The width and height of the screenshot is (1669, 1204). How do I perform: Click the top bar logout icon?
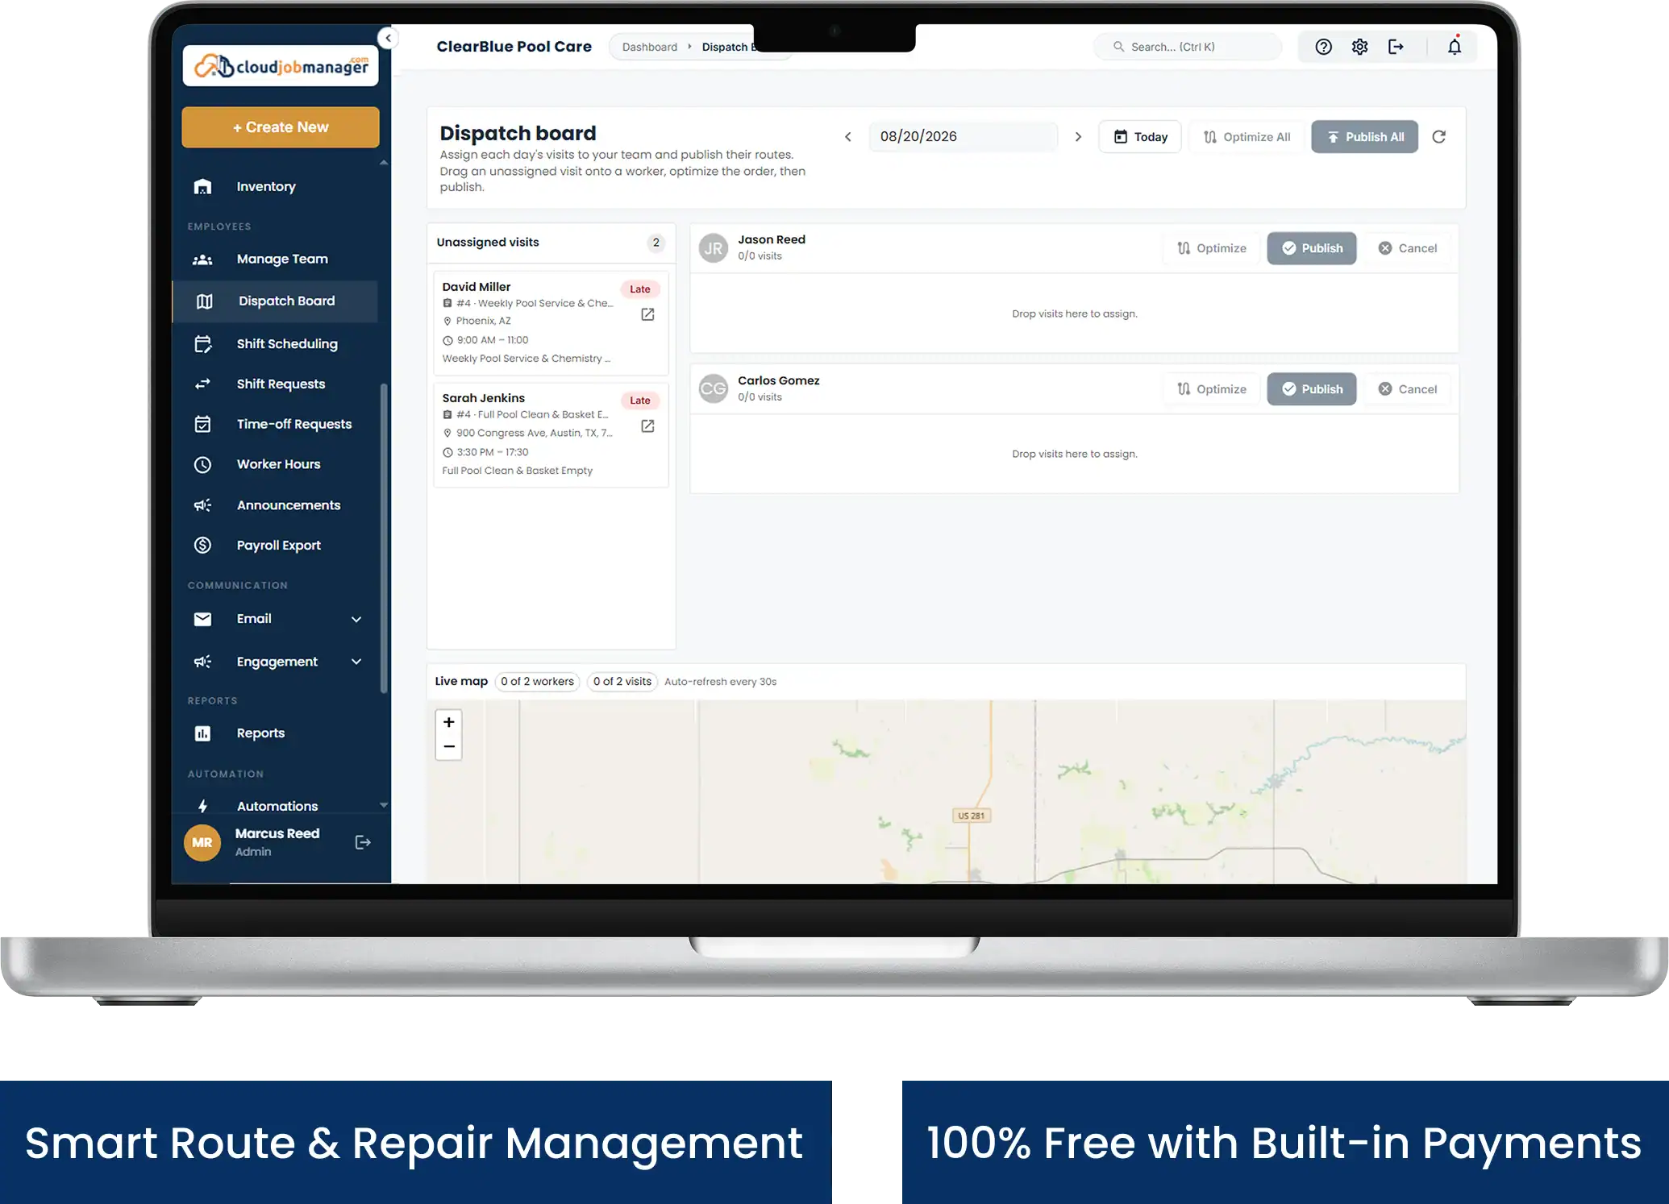1396,47
